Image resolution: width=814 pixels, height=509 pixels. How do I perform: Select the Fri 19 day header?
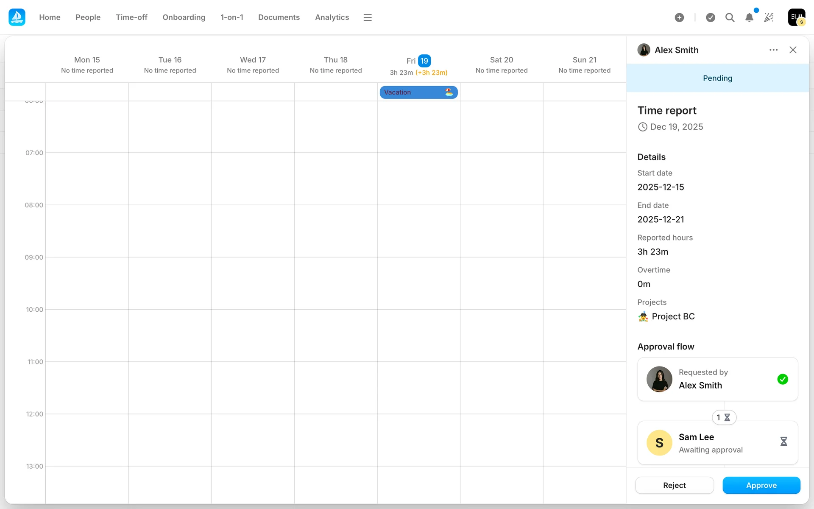418,61
